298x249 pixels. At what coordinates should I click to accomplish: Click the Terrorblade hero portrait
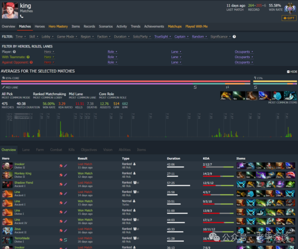click(x=7, y=240)
